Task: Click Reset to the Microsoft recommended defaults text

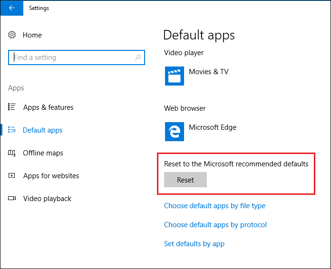Action: (236, 164)
